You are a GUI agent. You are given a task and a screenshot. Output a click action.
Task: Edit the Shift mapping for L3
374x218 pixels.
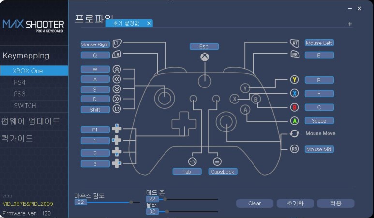point(95,110)
